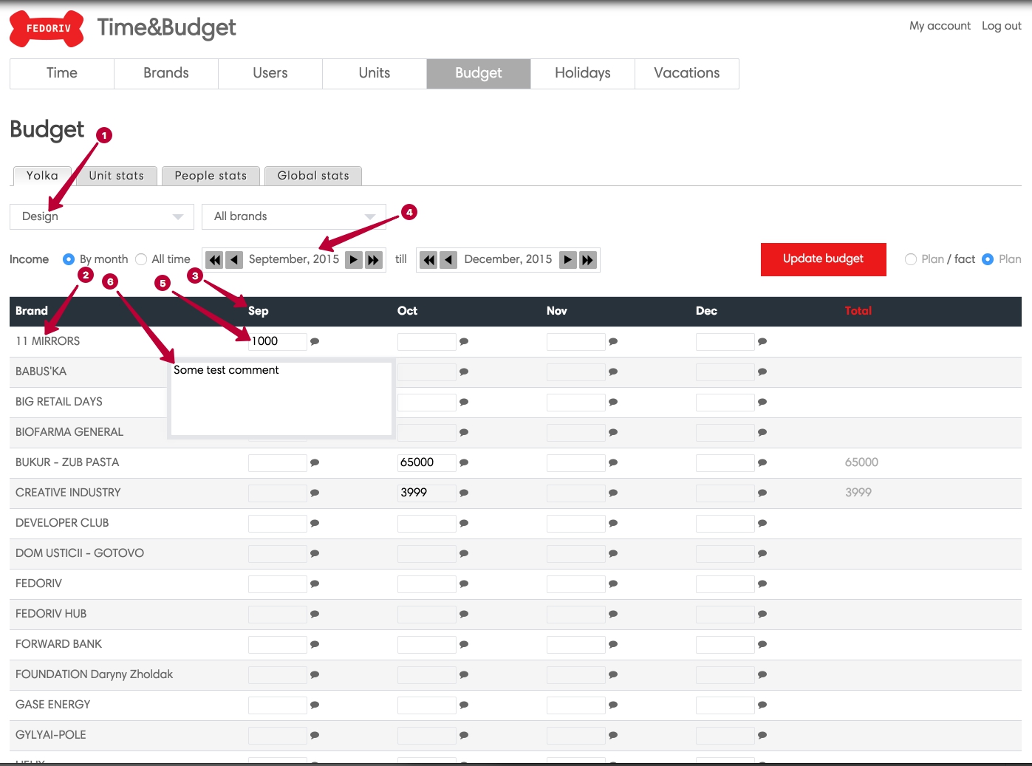Click the Some test comment text box

click(281, 399)
